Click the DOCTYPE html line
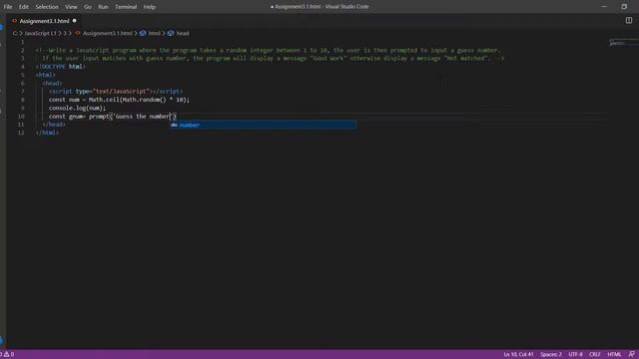 60,67
